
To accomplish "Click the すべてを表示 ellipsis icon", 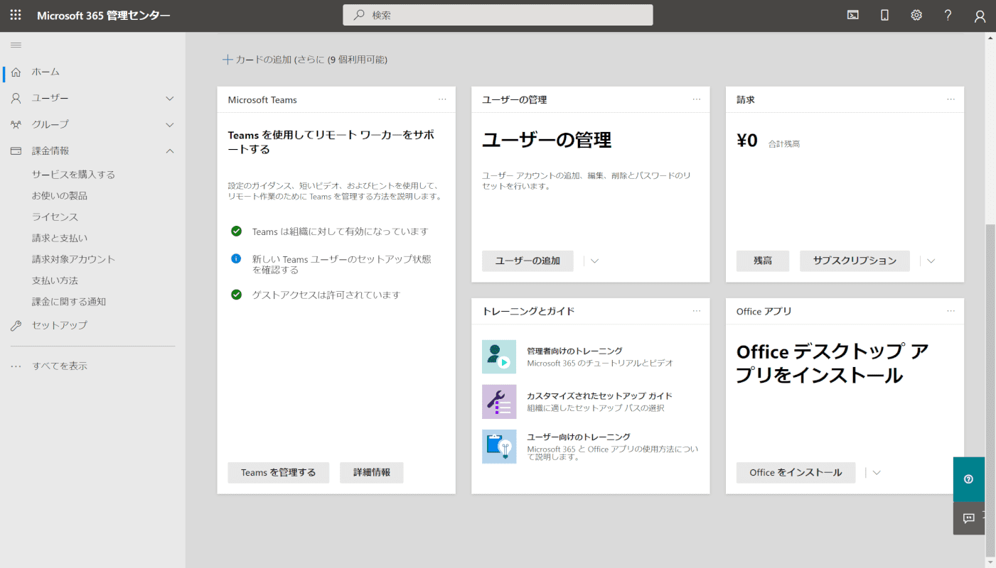I will pyautogui.click(x=16, y=366).
